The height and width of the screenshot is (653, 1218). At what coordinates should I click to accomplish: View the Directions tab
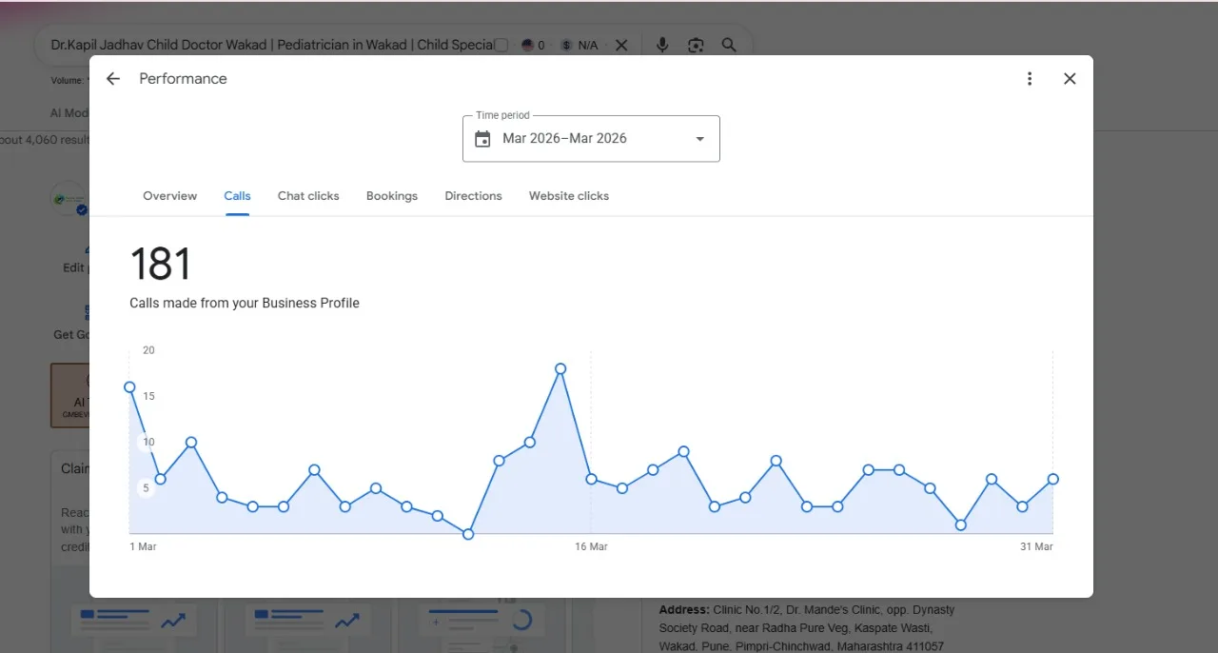point(473,196)
